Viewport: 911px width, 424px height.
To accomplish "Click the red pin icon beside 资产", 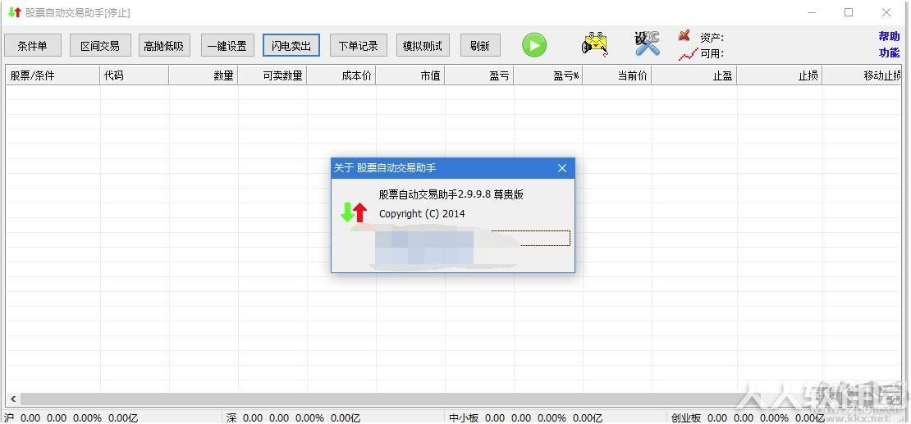I will [x=684, y=36].
